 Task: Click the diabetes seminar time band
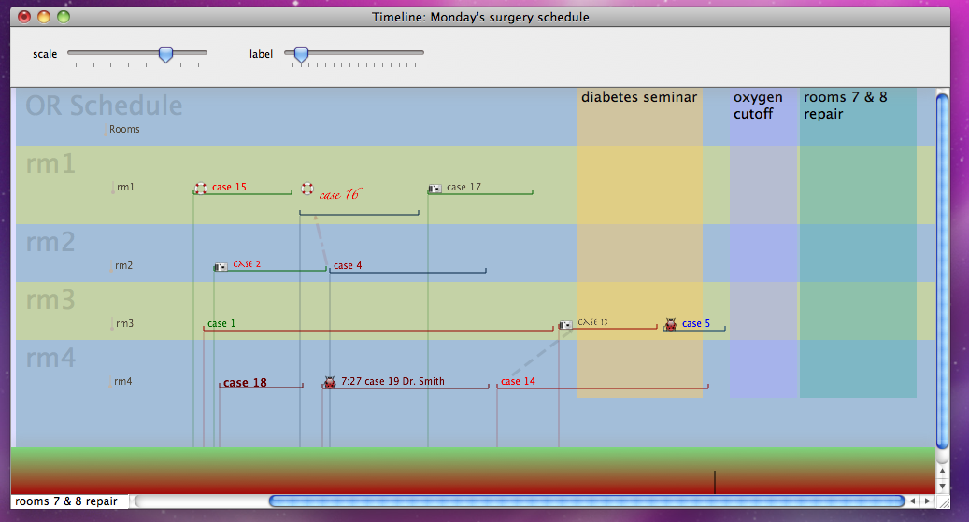click(x=639, y=243)
